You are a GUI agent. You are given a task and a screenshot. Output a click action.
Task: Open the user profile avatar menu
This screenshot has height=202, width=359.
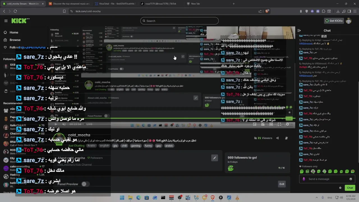pyautogui.click(x=349, y=21)
